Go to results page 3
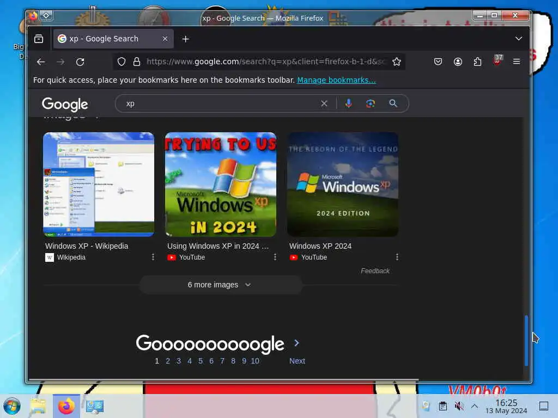 (179, 361)
